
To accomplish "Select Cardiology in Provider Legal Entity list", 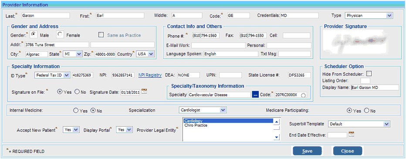I will tap(228, 121).
